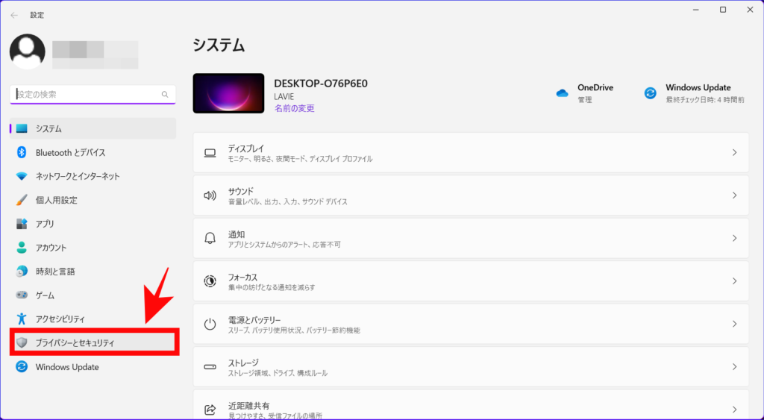Click the ネットワークとインターネット Wi-Fi icon
The width and height of the screenshot is (764, 420).
point(22,176)
